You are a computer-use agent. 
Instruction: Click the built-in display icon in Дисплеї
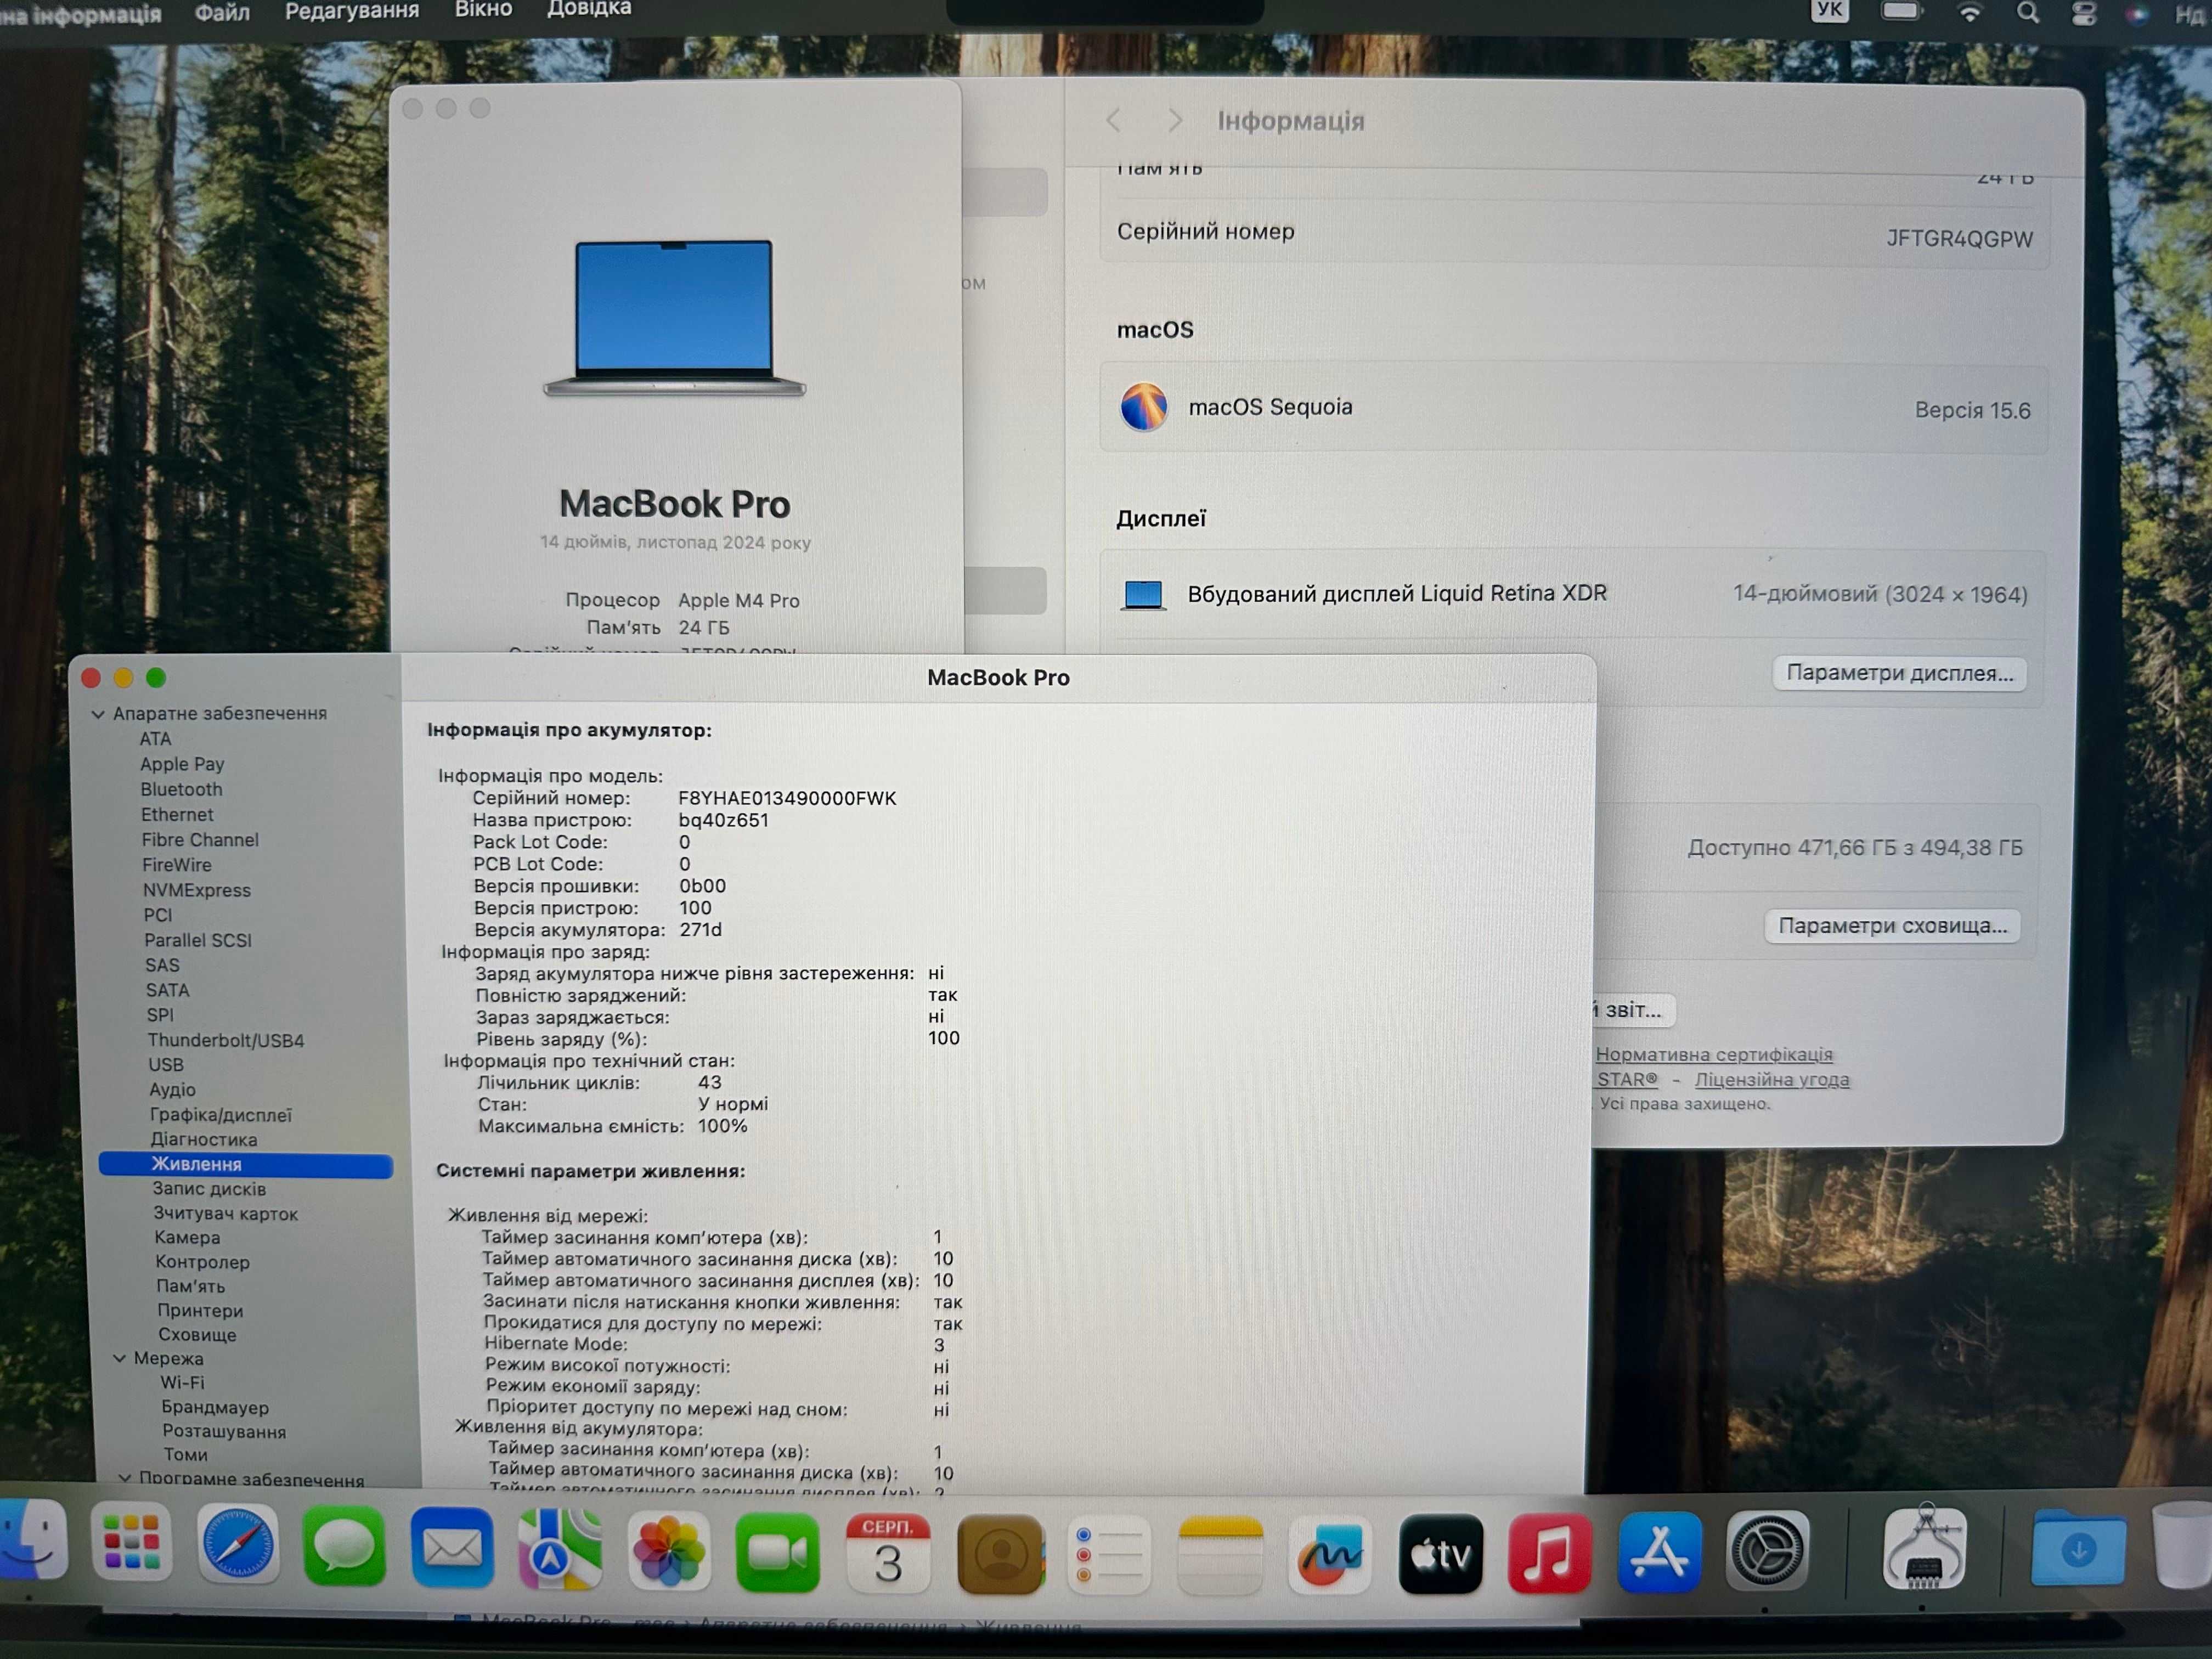(1143, 595)
